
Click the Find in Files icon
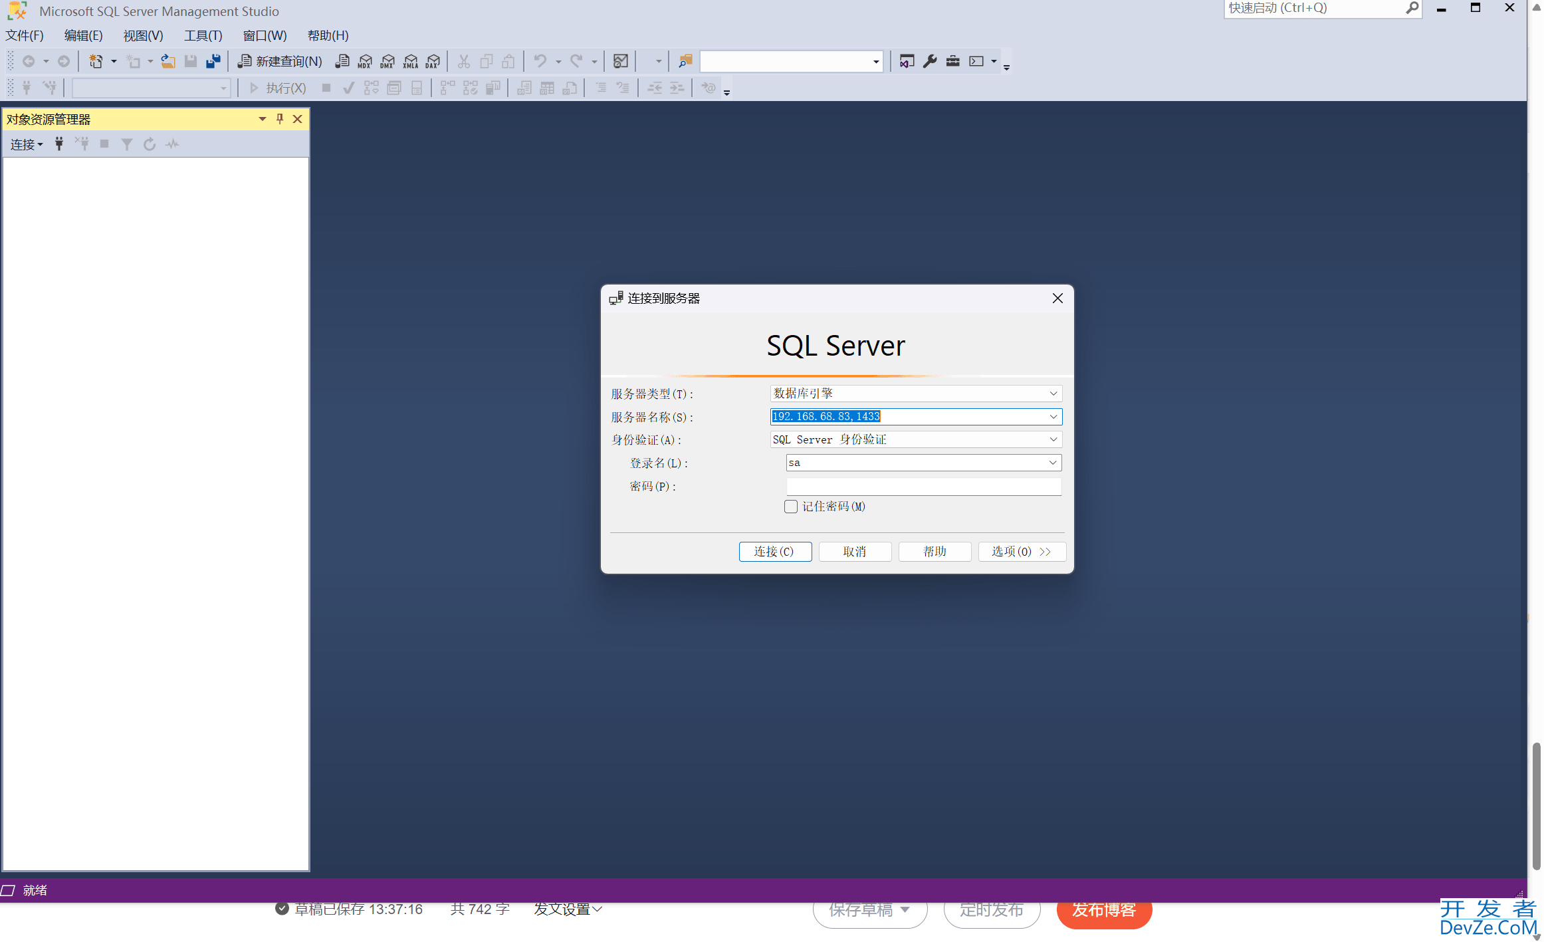tap(685, 61)
